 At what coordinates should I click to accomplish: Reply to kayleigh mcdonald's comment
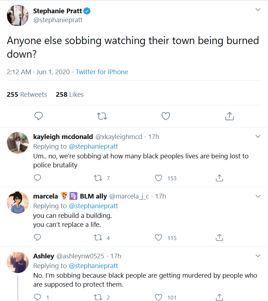click(37, 178)
